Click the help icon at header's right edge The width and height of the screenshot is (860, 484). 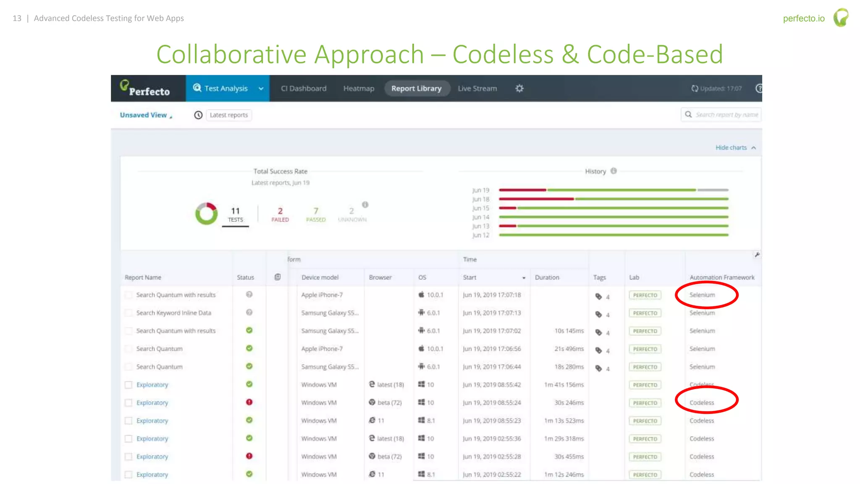[758, 88]
